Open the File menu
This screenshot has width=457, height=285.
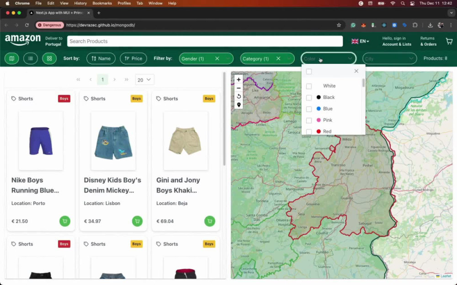pos(38,3)
